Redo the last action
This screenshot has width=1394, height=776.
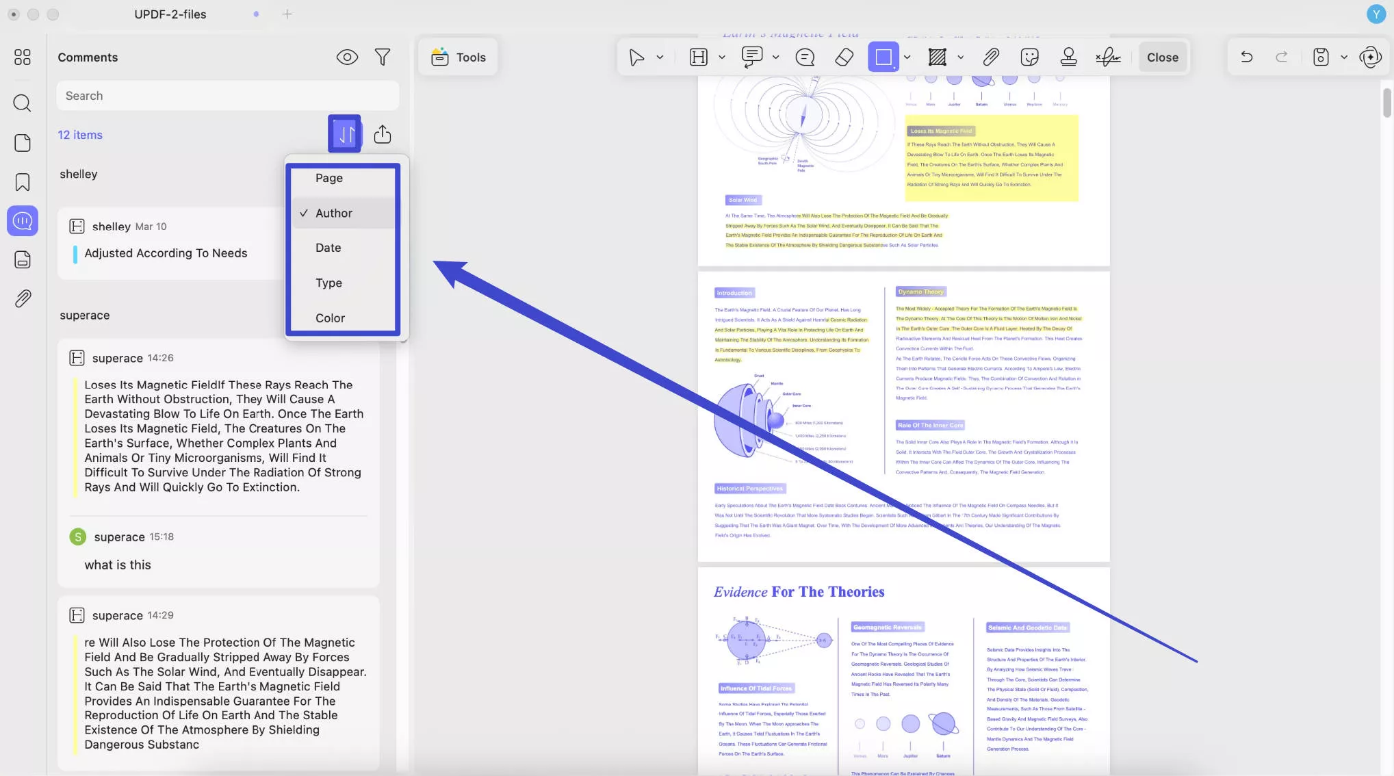pos(1282,57)
